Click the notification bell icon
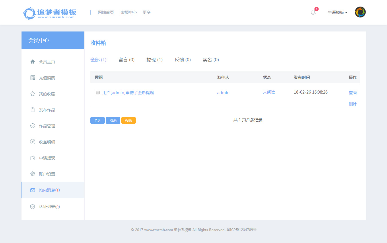The image size is (387, 243). pos(313,12)
